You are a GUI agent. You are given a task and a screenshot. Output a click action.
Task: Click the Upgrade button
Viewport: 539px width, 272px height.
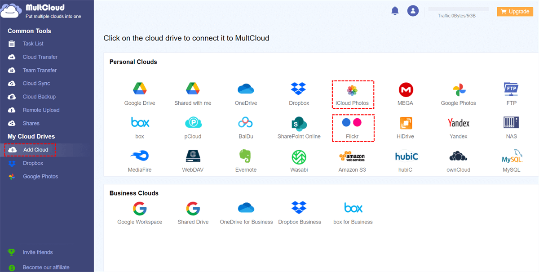coord(514,12)
